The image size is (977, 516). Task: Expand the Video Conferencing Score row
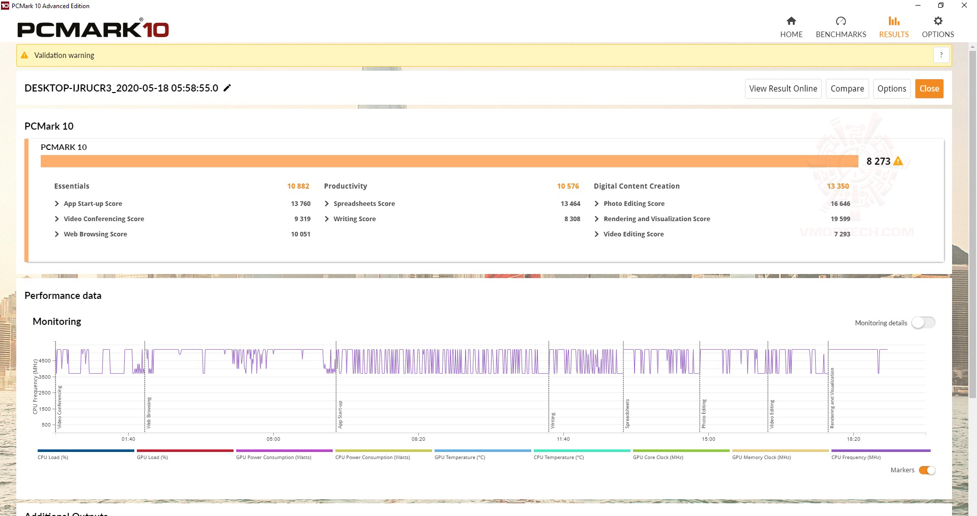coord(56,219)
